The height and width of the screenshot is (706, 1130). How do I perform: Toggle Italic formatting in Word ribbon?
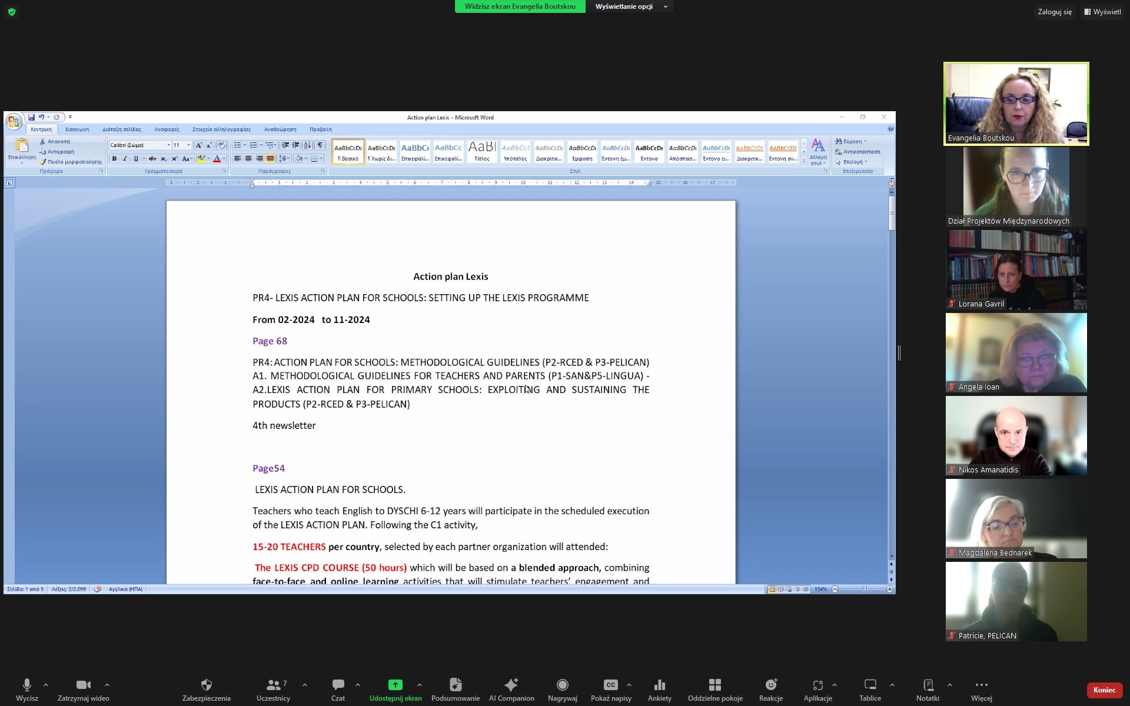[x=125, y=158]
